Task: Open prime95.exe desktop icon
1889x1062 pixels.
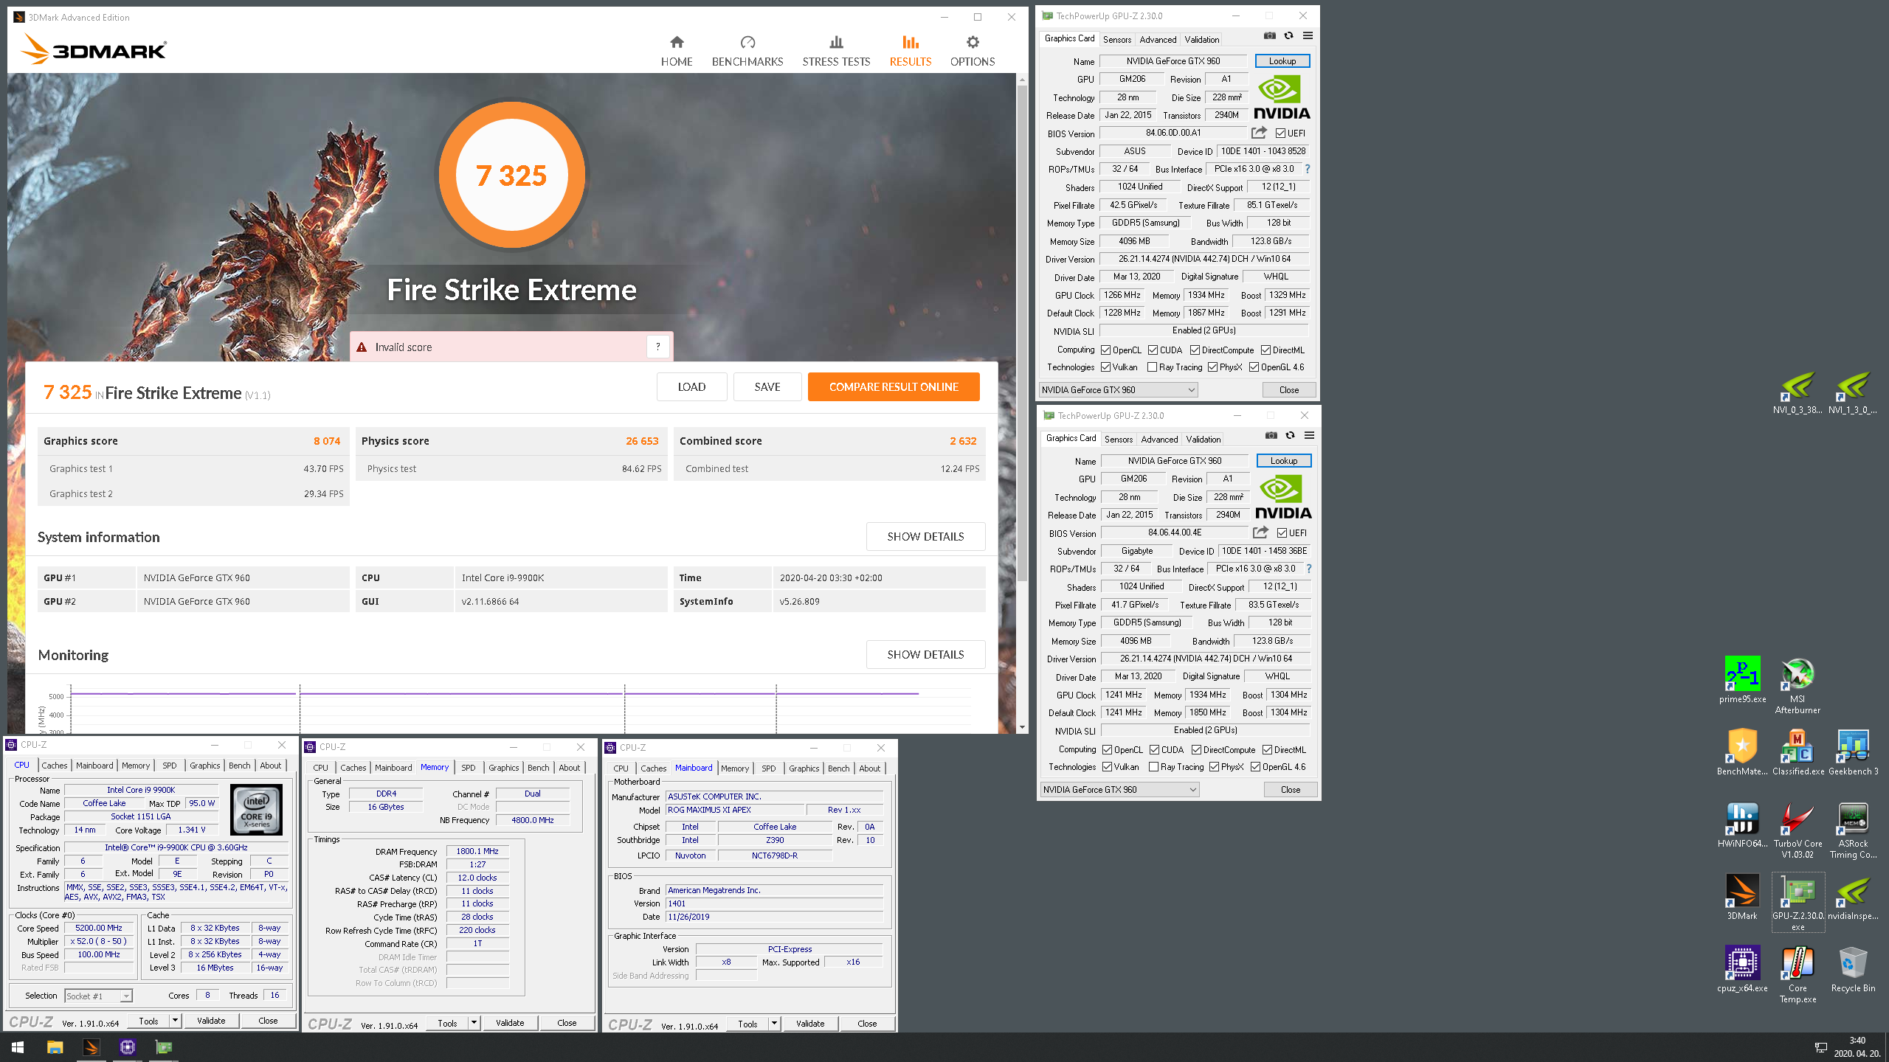Action: (1742, 680)
